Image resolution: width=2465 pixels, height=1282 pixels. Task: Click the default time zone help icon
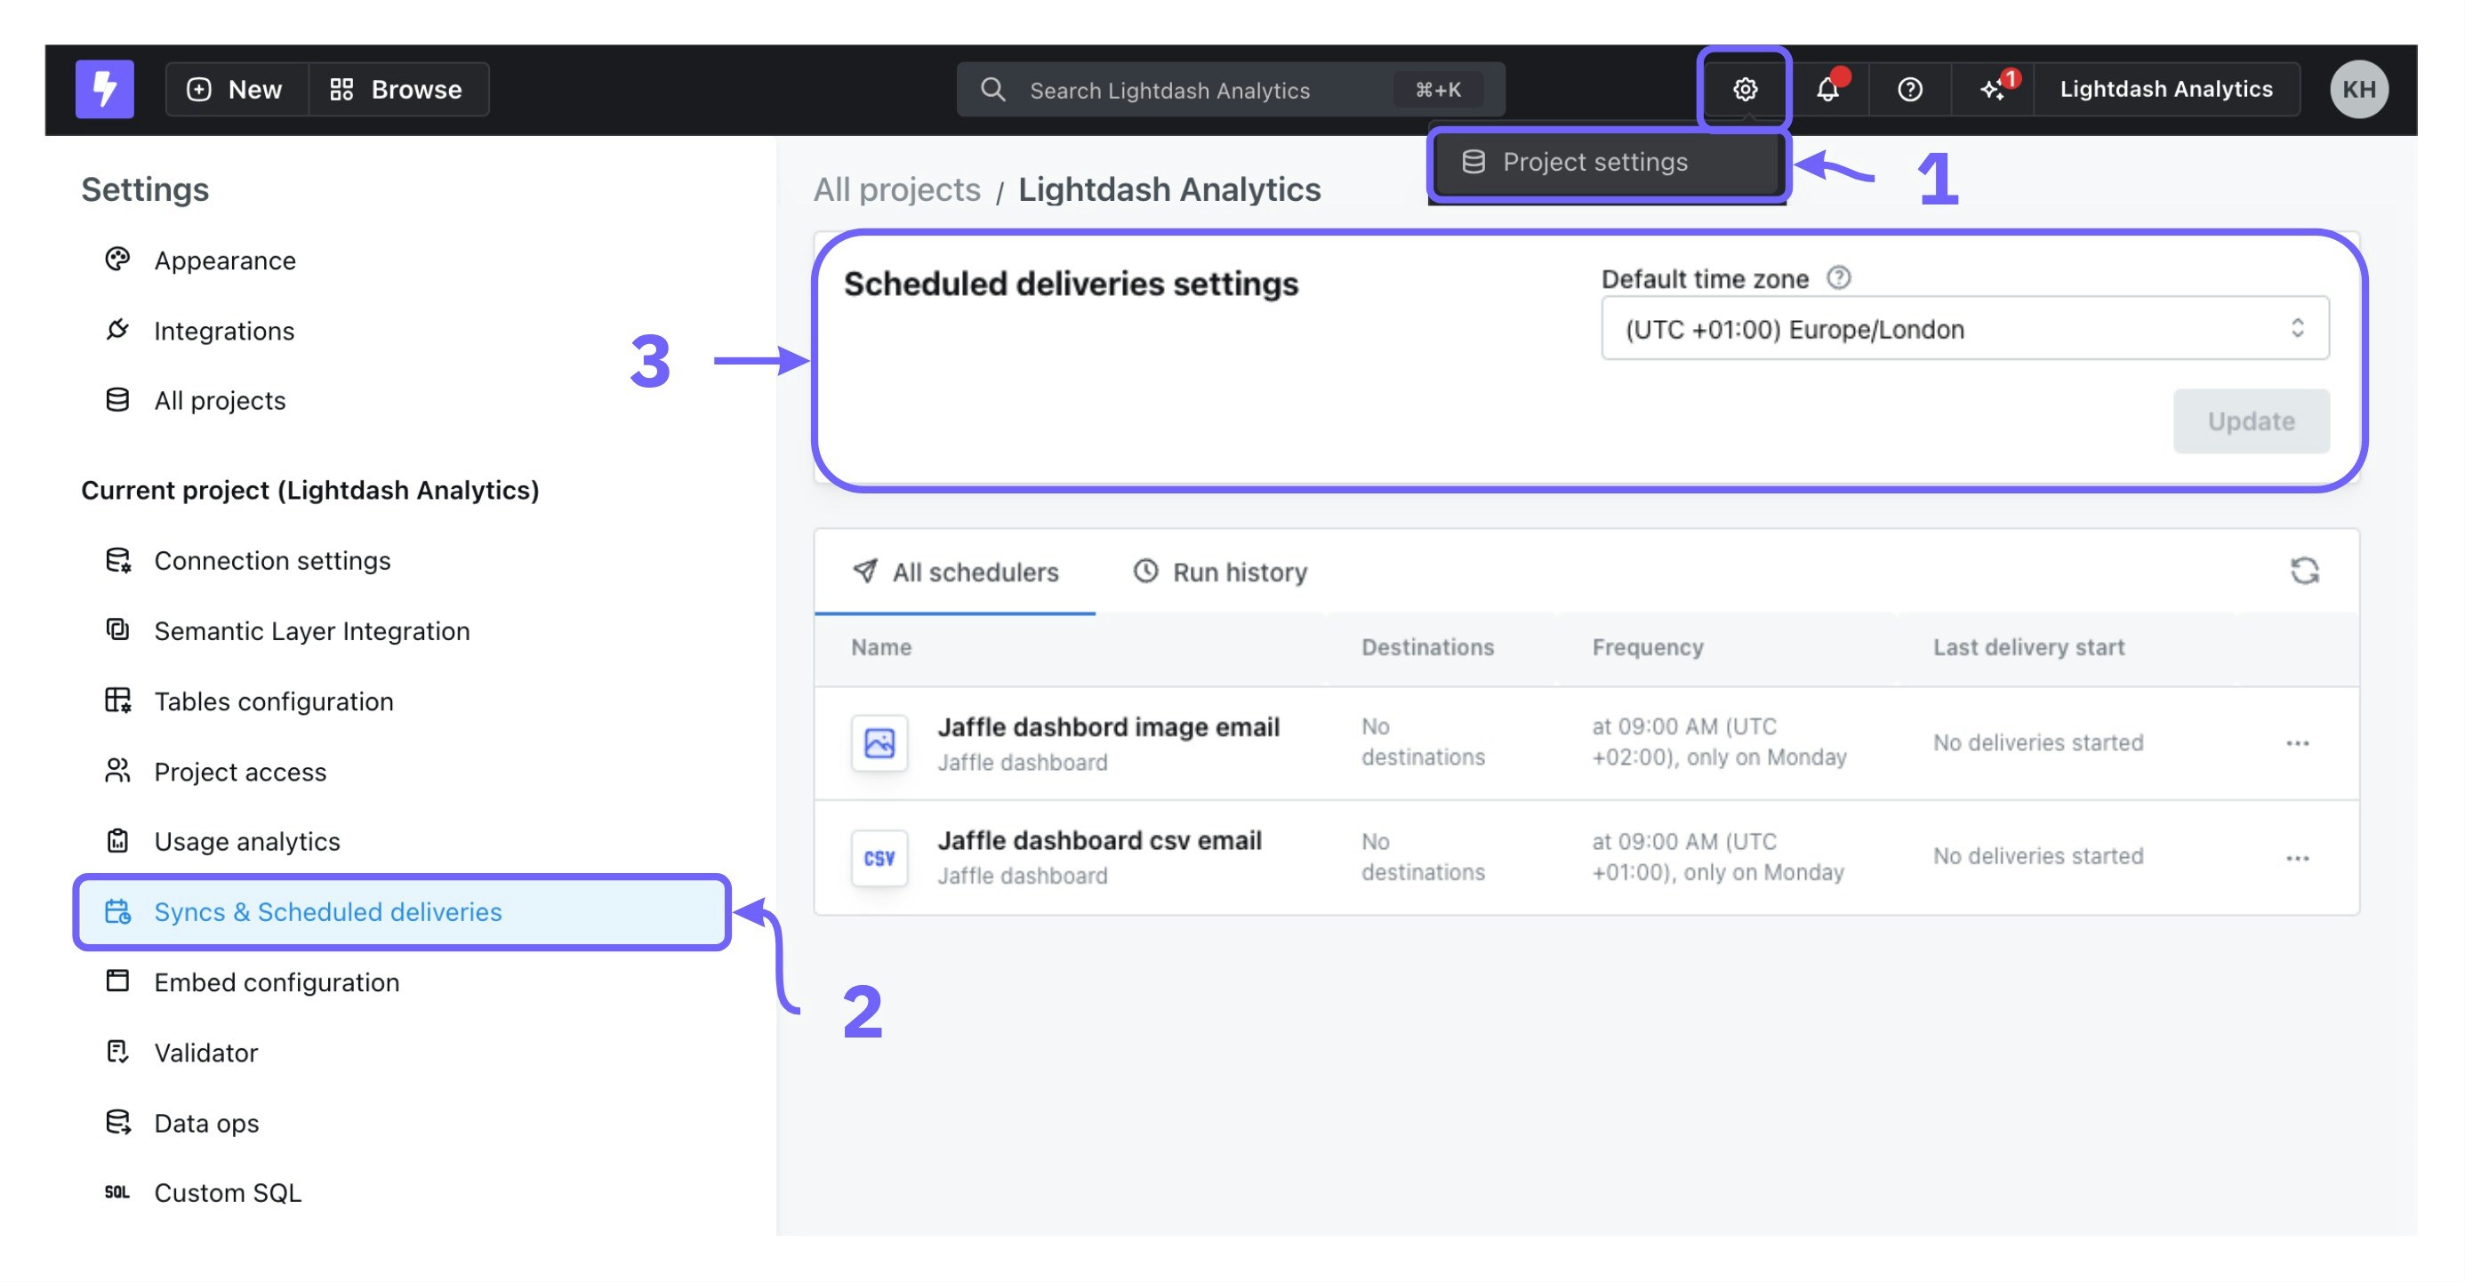coord(1838,277)
